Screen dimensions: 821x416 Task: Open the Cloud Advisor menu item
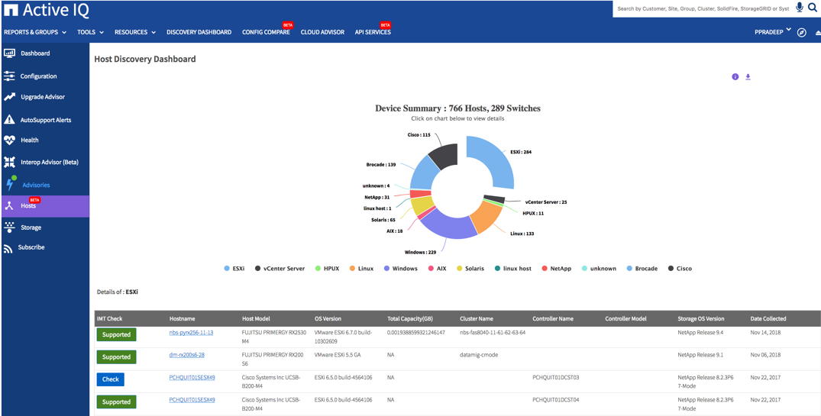coord(322,33)
